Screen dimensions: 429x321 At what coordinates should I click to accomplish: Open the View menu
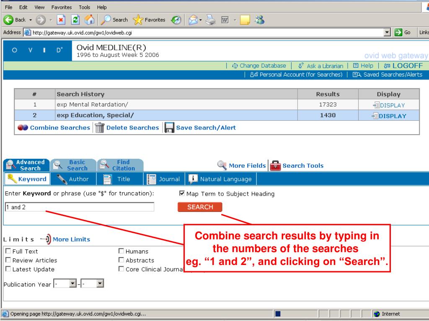[x=39, y=8]
